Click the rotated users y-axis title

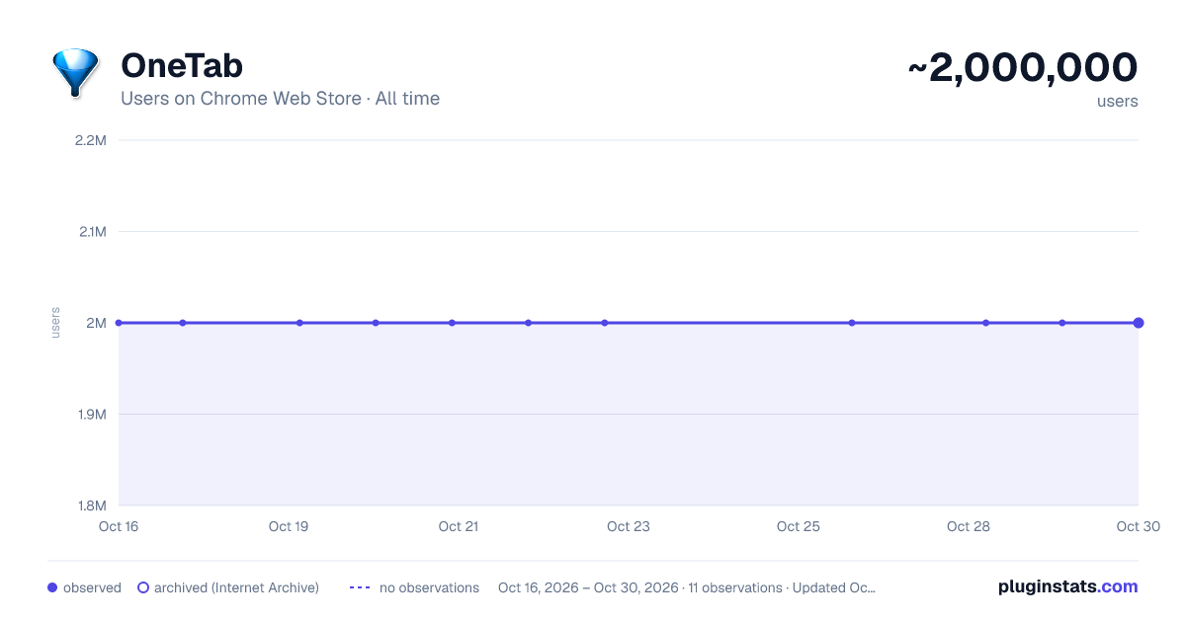pos(55,323)
